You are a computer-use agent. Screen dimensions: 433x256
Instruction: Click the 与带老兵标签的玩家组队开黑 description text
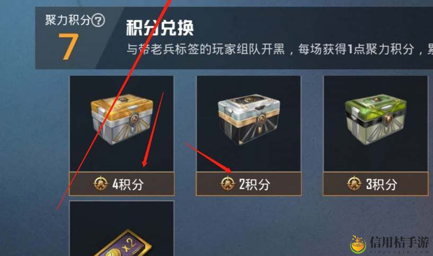206,49
